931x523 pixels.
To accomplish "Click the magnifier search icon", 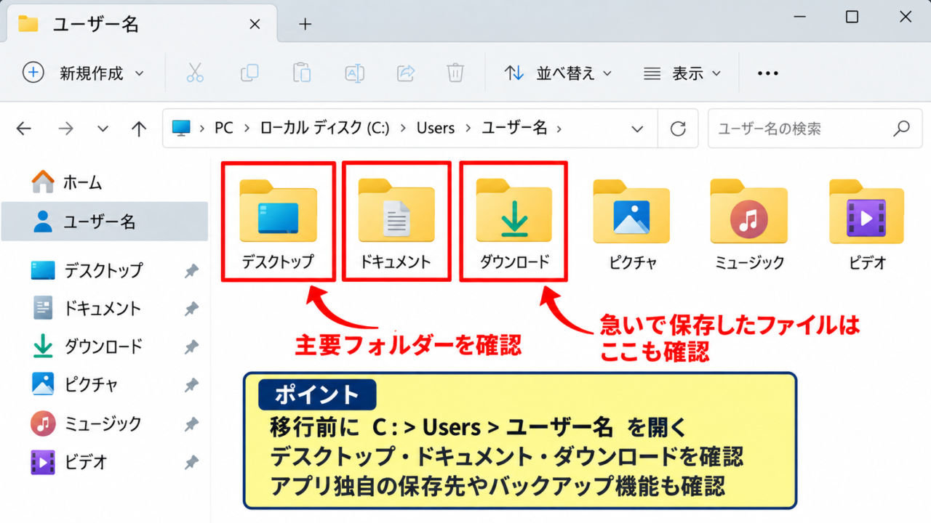I will point(902,129).
